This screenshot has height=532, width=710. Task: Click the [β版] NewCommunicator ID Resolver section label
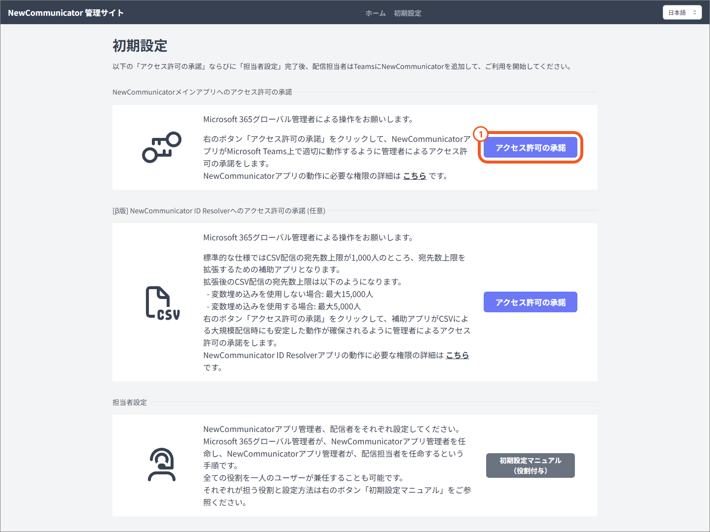coord(219,211)
